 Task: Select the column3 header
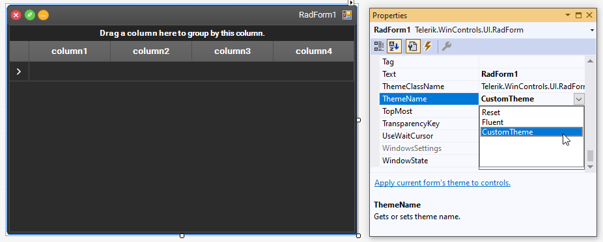pos(232,51)
